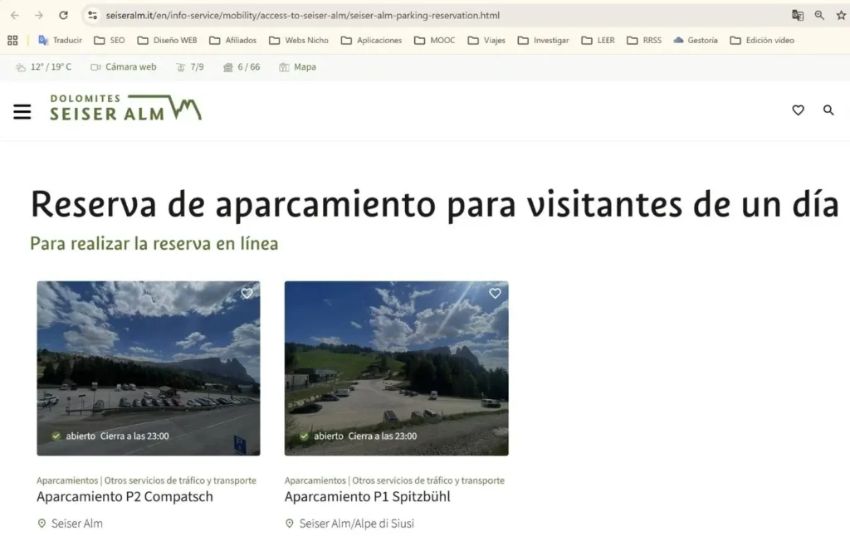Open the site search magnifier icon
This screenshot has height=546, width=850.
(828, 110)
